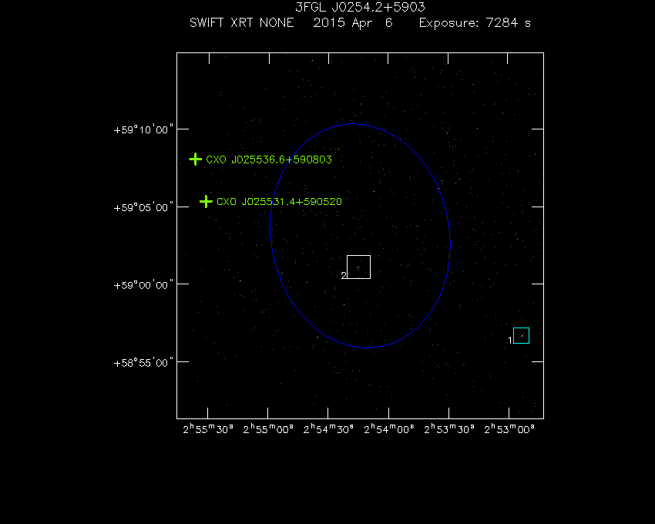
Task: Click the declination label +59°05'00"
Action: click(143, 207)
